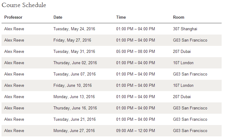Select the Thursday, June 16, 2016 date
Image resolution: width=225 pixels, height=140 pixels.
coord(75,108)
